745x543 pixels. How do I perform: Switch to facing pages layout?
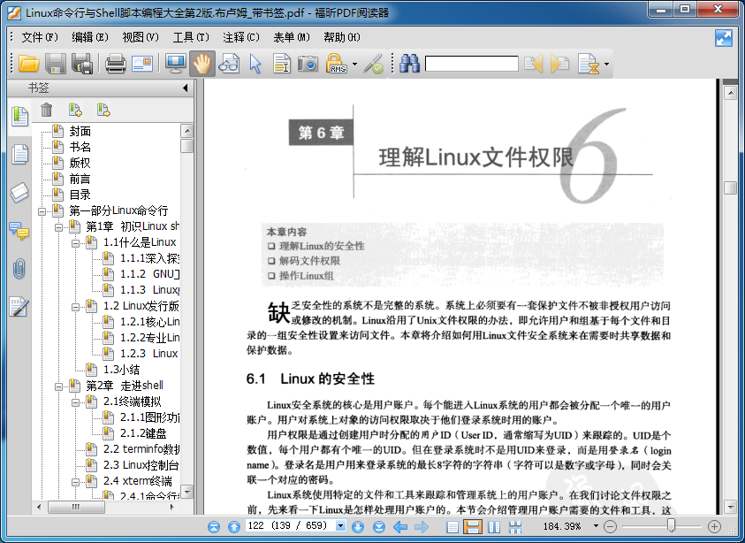[x=495, y=526]
